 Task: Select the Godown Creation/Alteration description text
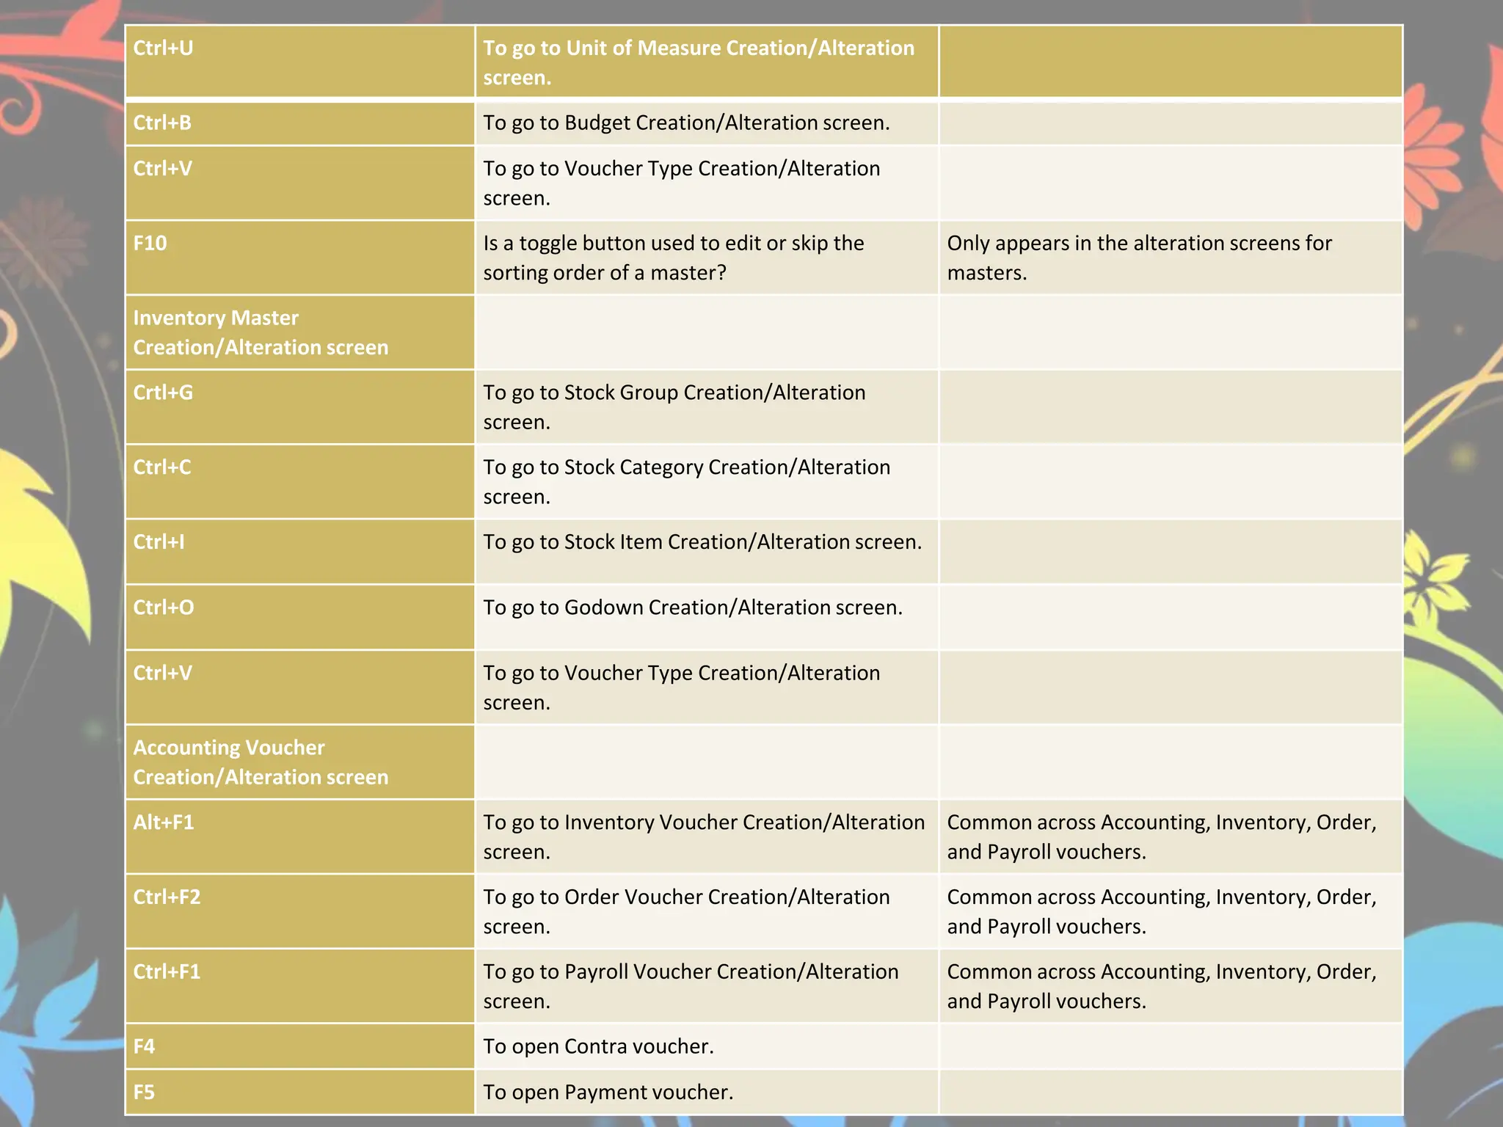point(692,608)
